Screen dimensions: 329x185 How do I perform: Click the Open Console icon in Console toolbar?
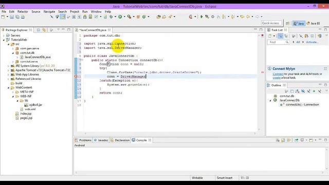point(312,140)
